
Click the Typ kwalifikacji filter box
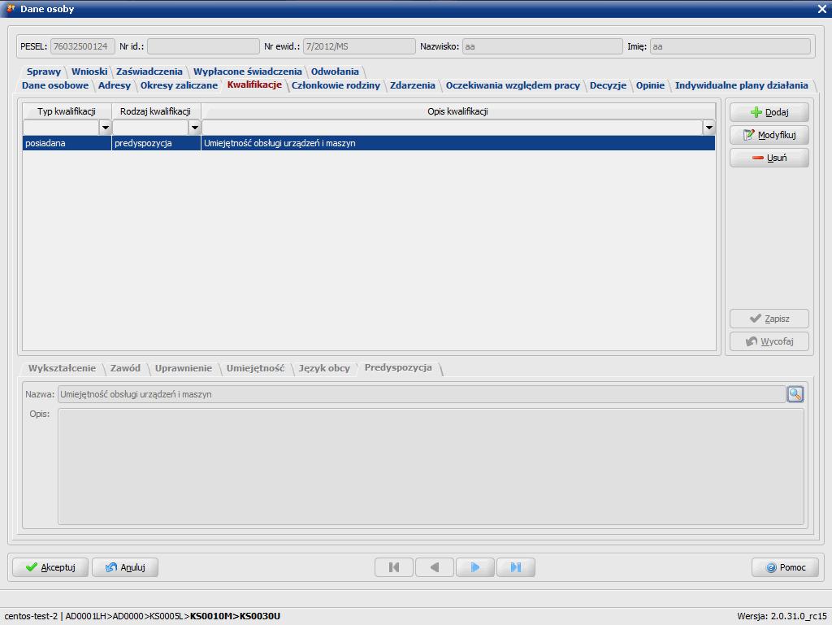[x=61, y=128]
